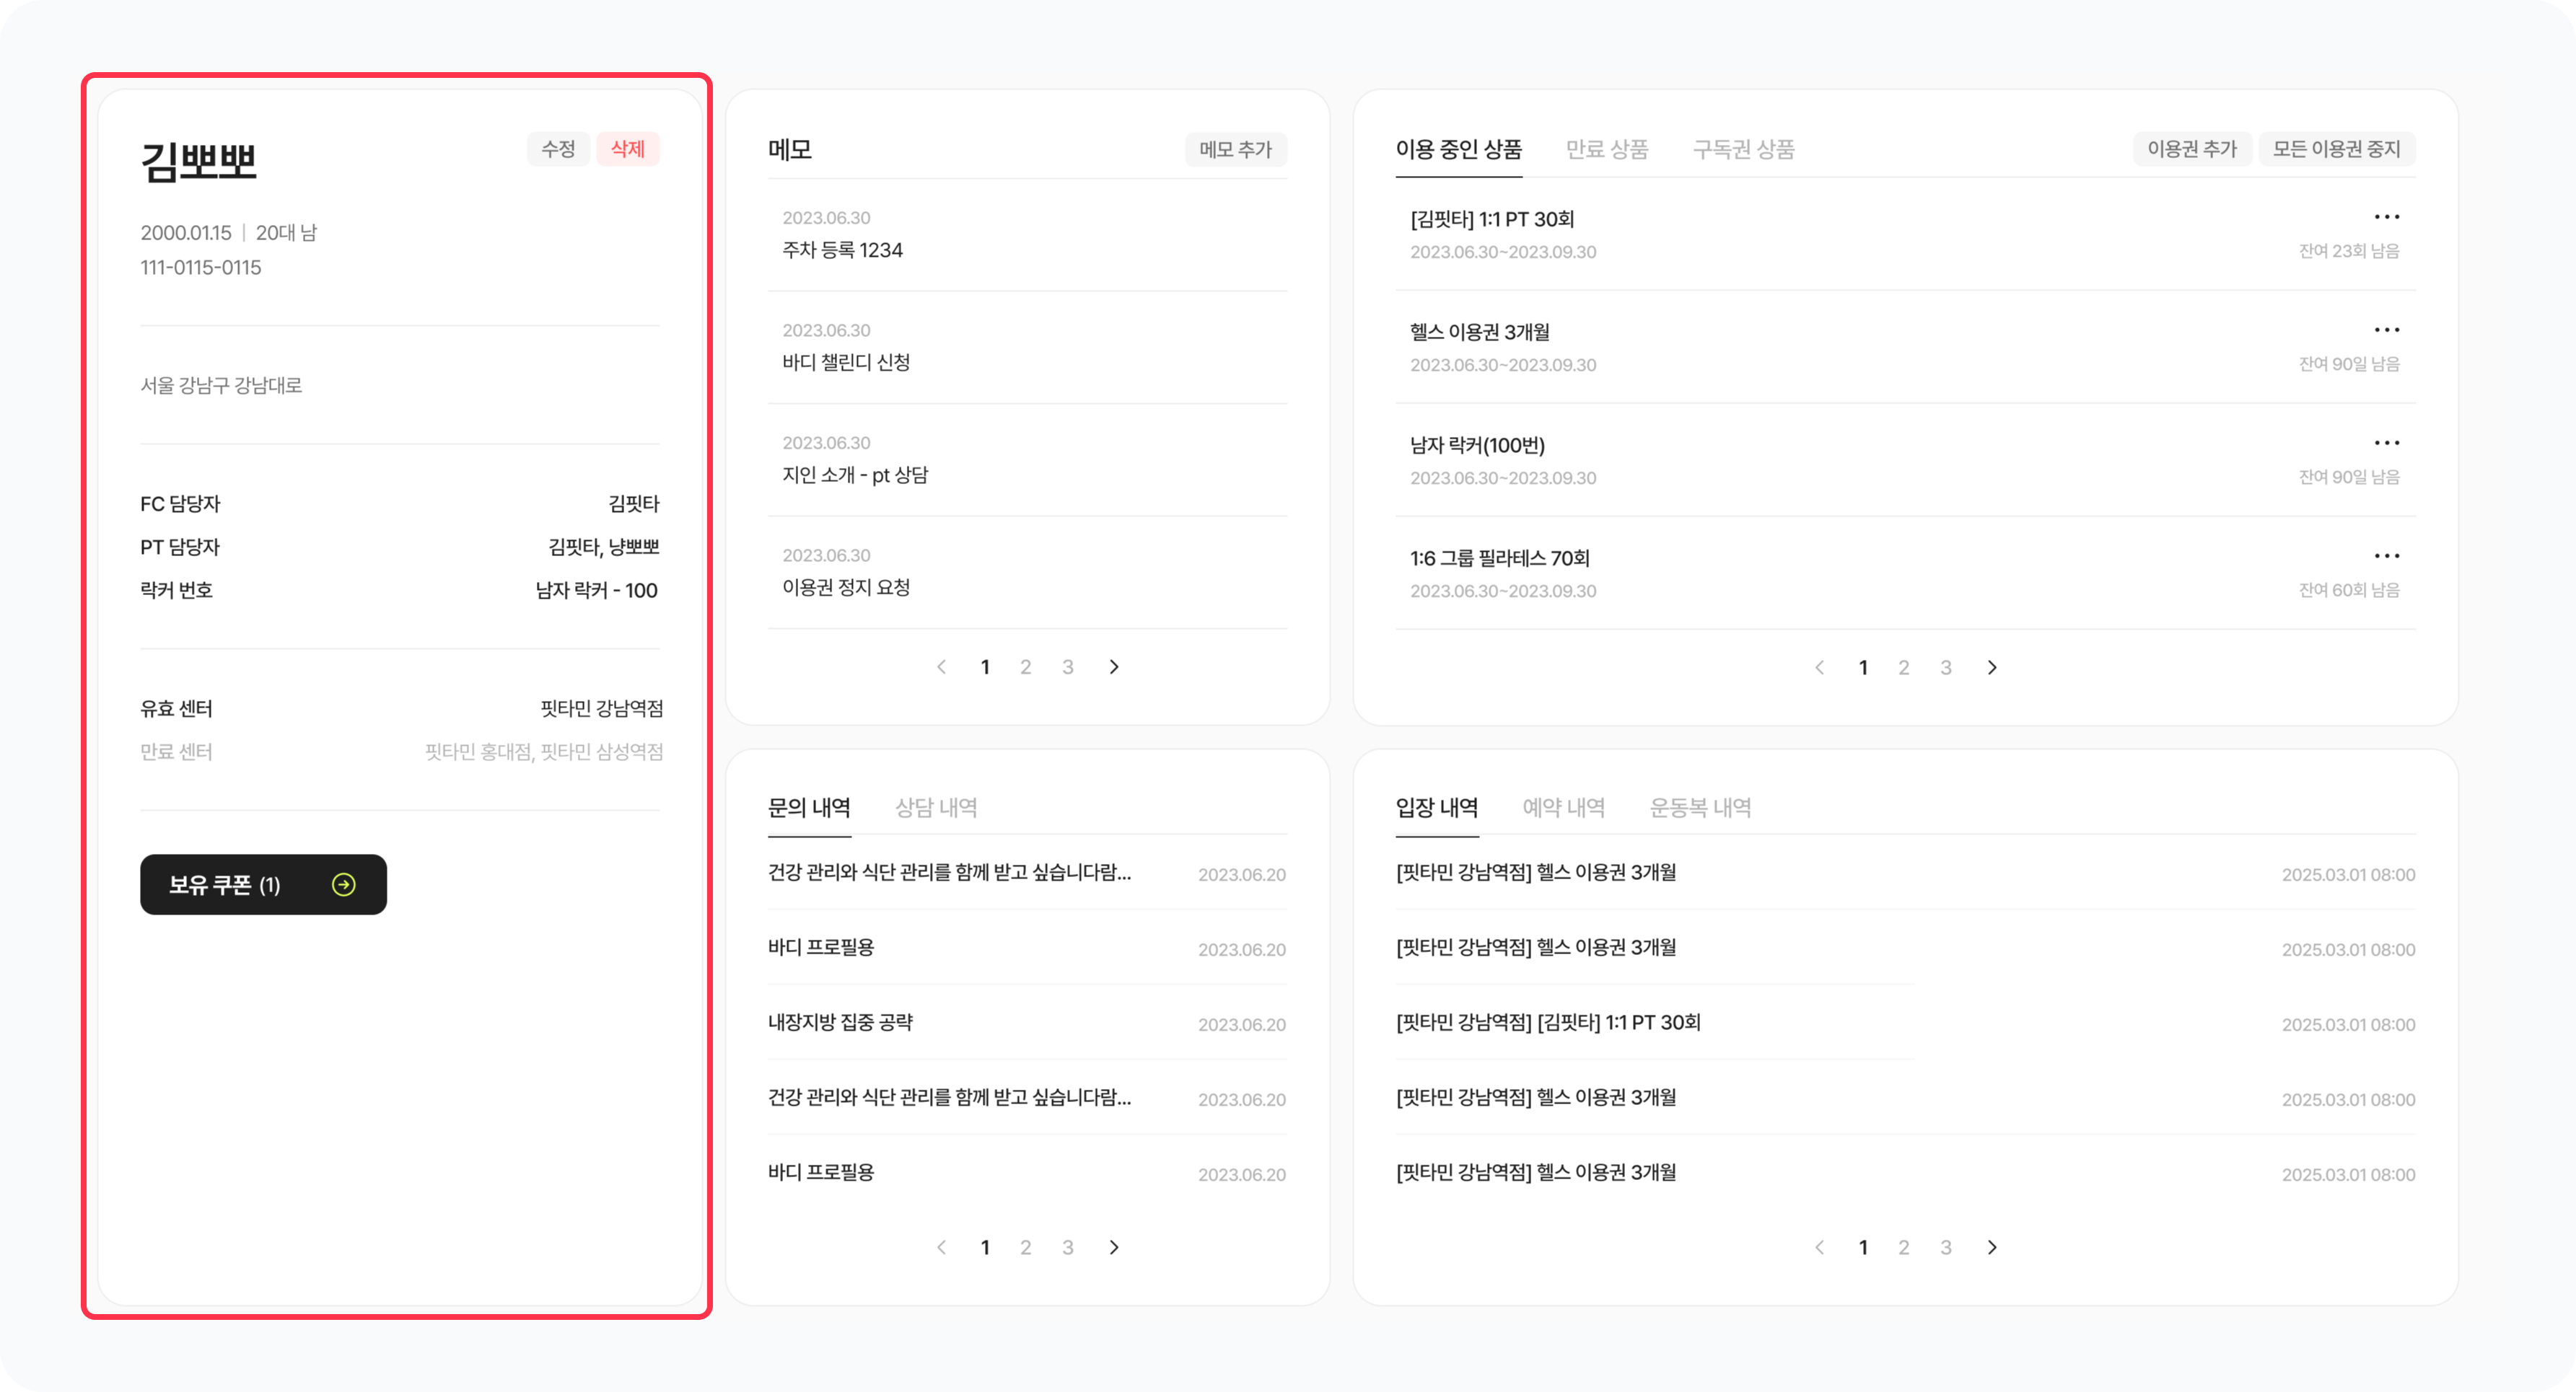The width and height of the screenshot is (2576, 1392).
Task: Open the 예약 내역 tab
Action: pyautogui.click(x=1563, y=807)
